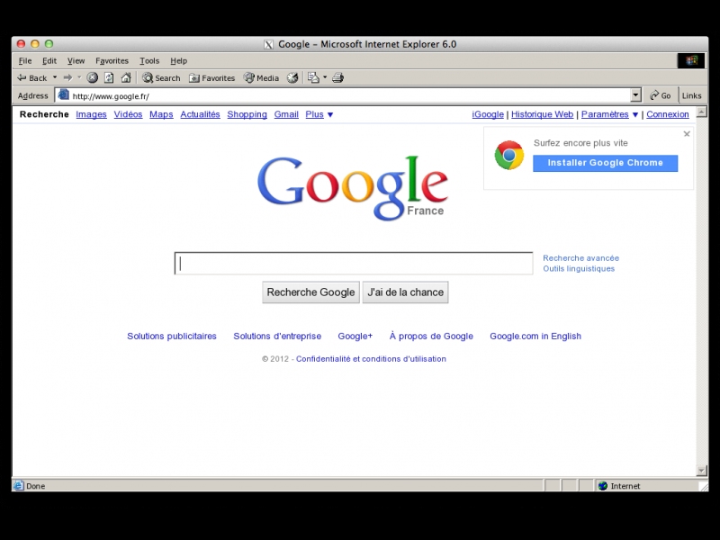Click the Links toolbar label
The width and height of the screenshot is (720, 540).
tap(691, 95)
